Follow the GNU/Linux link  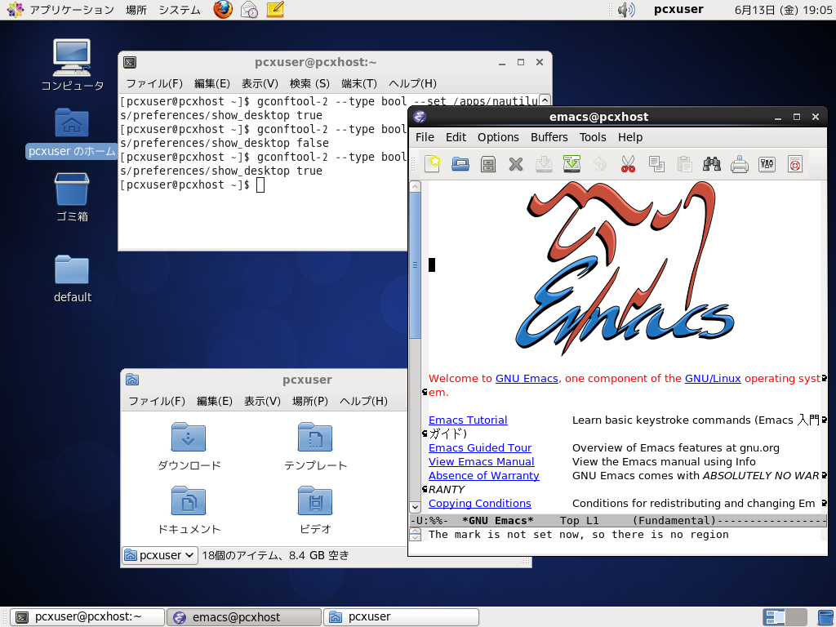pos(713,379)
